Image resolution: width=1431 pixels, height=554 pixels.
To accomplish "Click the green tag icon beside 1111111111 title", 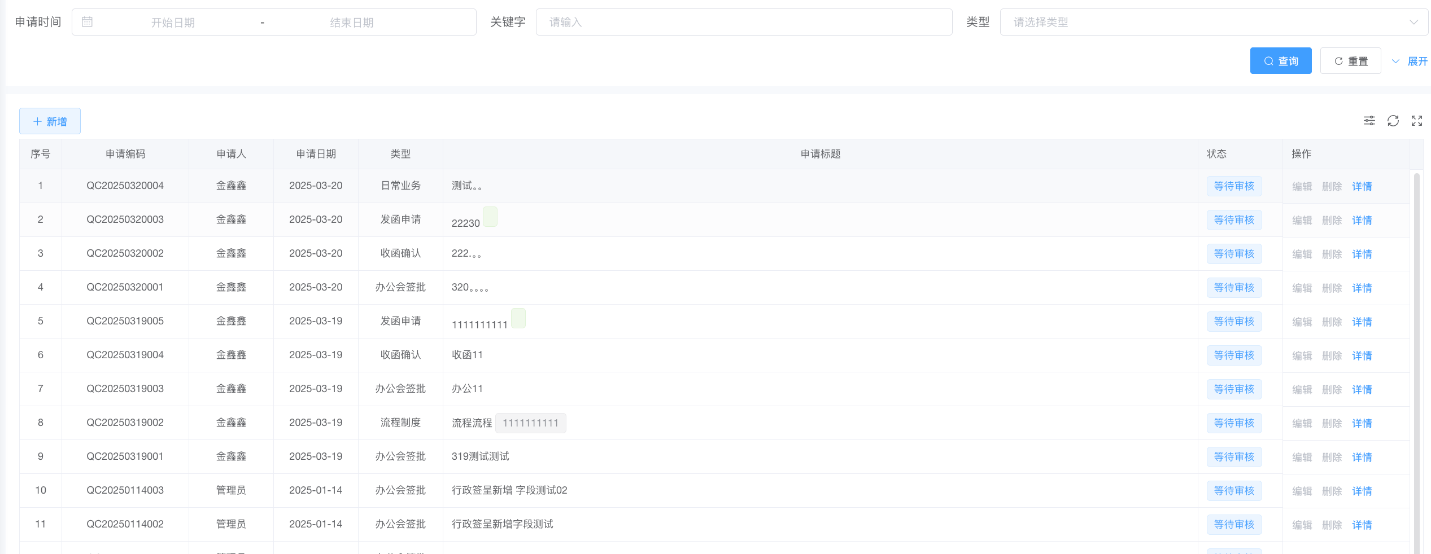I will pos(518,319).
